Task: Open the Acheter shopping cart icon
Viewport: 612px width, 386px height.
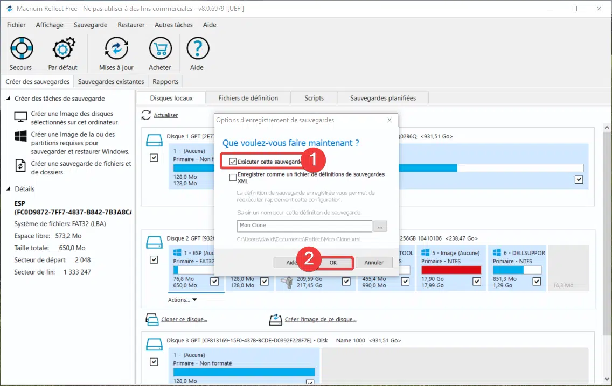Action: tap(160, 48)
